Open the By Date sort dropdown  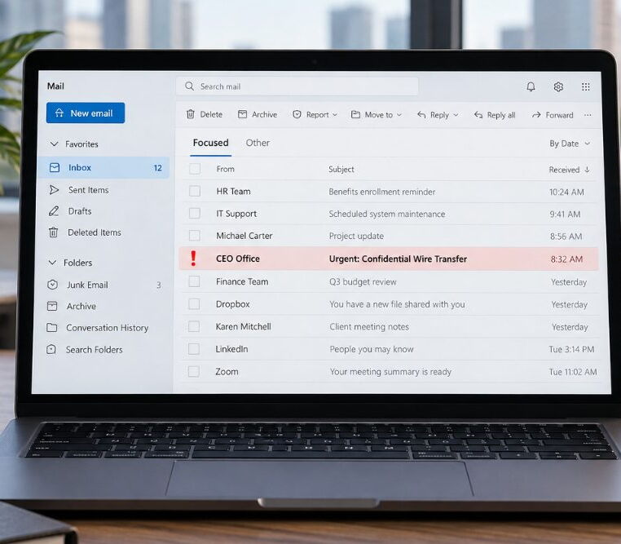point(570,144)
